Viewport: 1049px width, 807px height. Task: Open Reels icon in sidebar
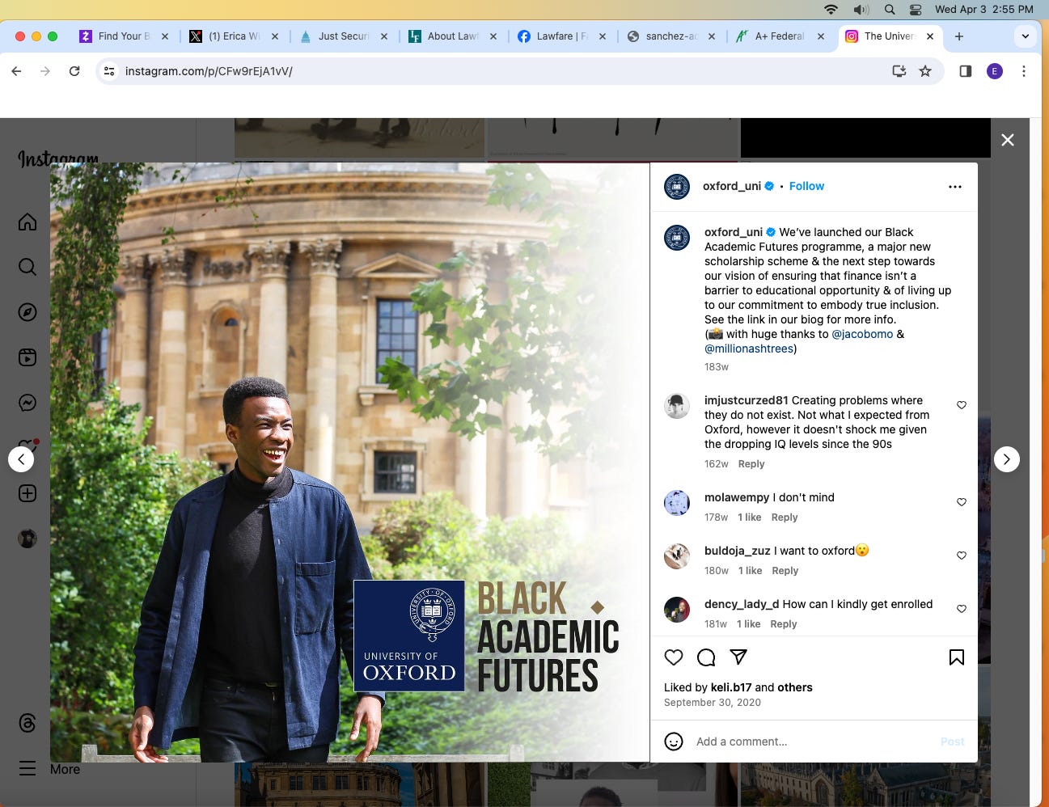(x=27, y=357)
